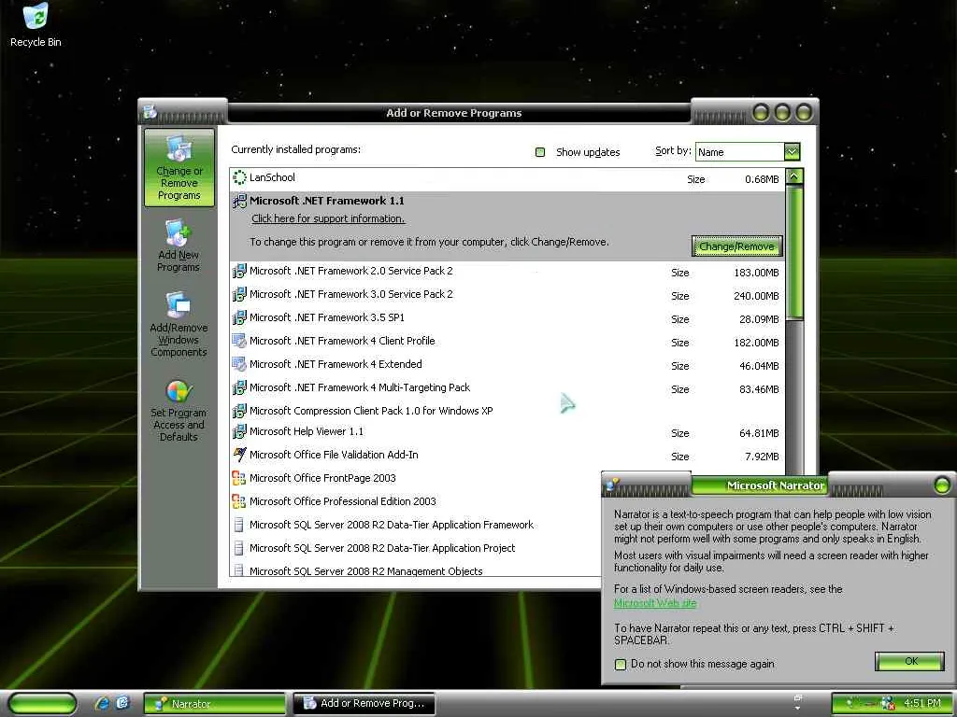The image size is (957, 717).
Task: Select SQL Server 2008 R2 Management Objects
Action: point(416,570)
